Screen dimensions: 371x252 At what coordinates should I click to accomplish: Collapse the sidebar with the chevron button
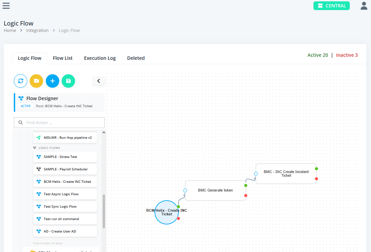(99, 81)
